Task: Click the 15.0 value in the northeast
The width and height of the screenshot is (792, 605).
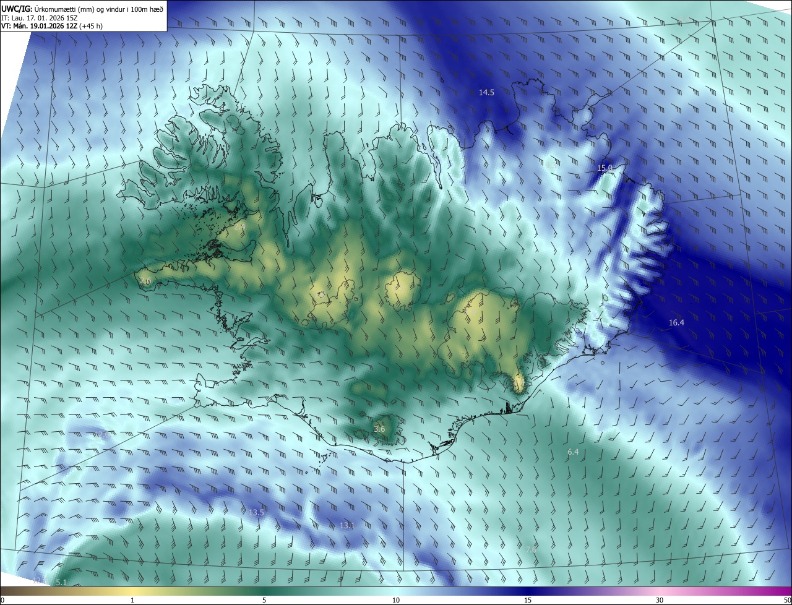Action: [x=605, y=168]
